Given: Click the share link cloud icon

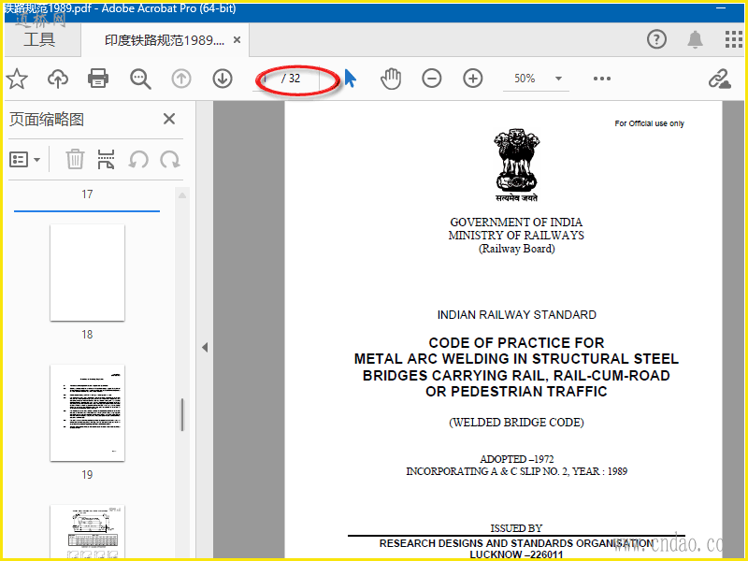Looking at the screenshot, I should tap(719, 79).
